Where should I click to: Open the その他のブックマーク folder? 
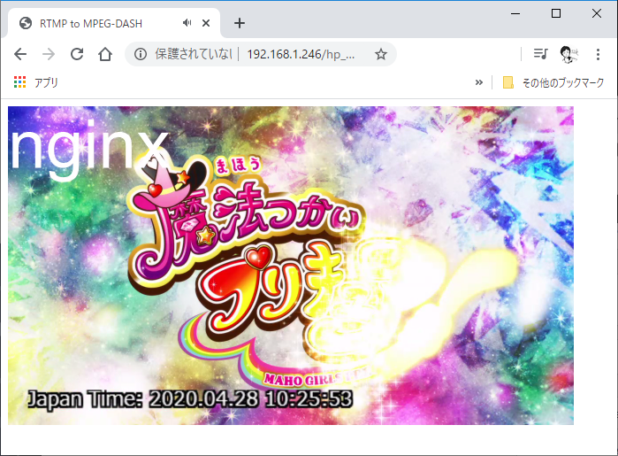553,82
